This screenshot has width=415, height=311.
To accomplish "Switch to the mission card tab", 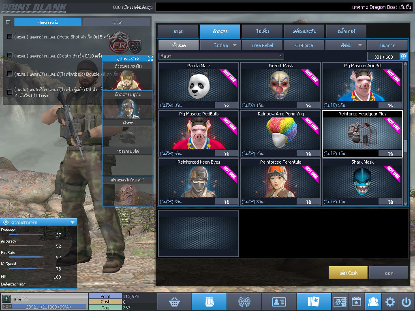I will click(x=48, y=23).
